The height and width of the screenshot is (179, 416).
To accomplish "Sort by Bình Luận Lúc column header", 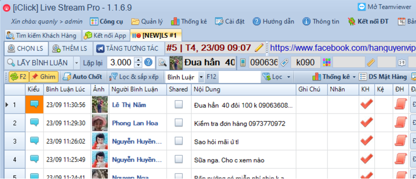I will [x=67, y=89].
